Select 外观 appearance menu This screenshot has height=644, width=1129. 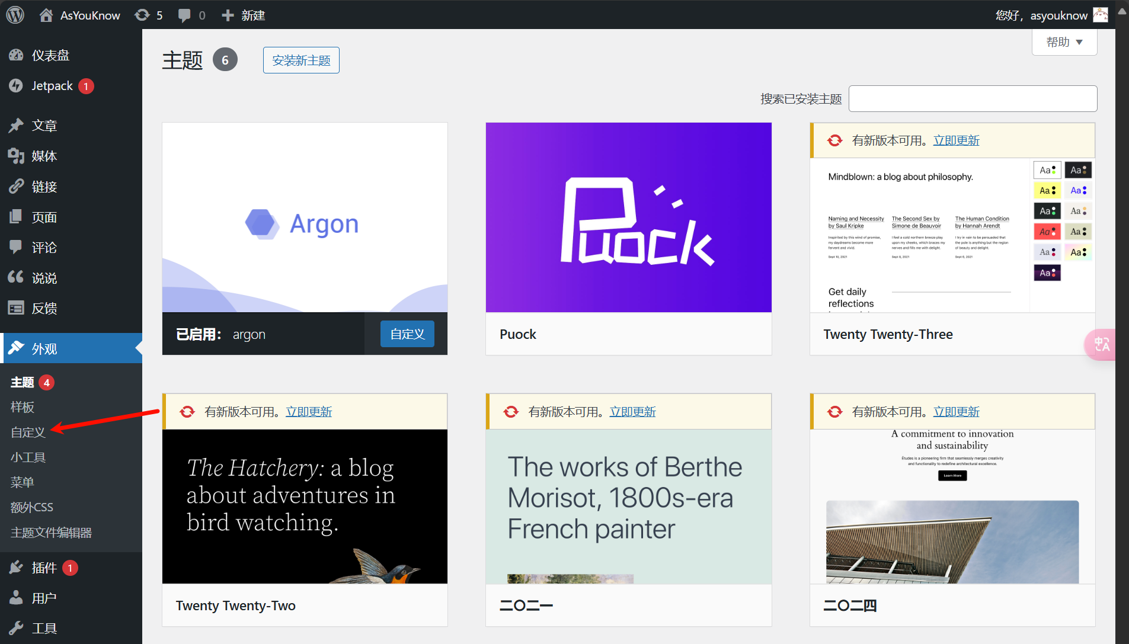tap(71, 348)
